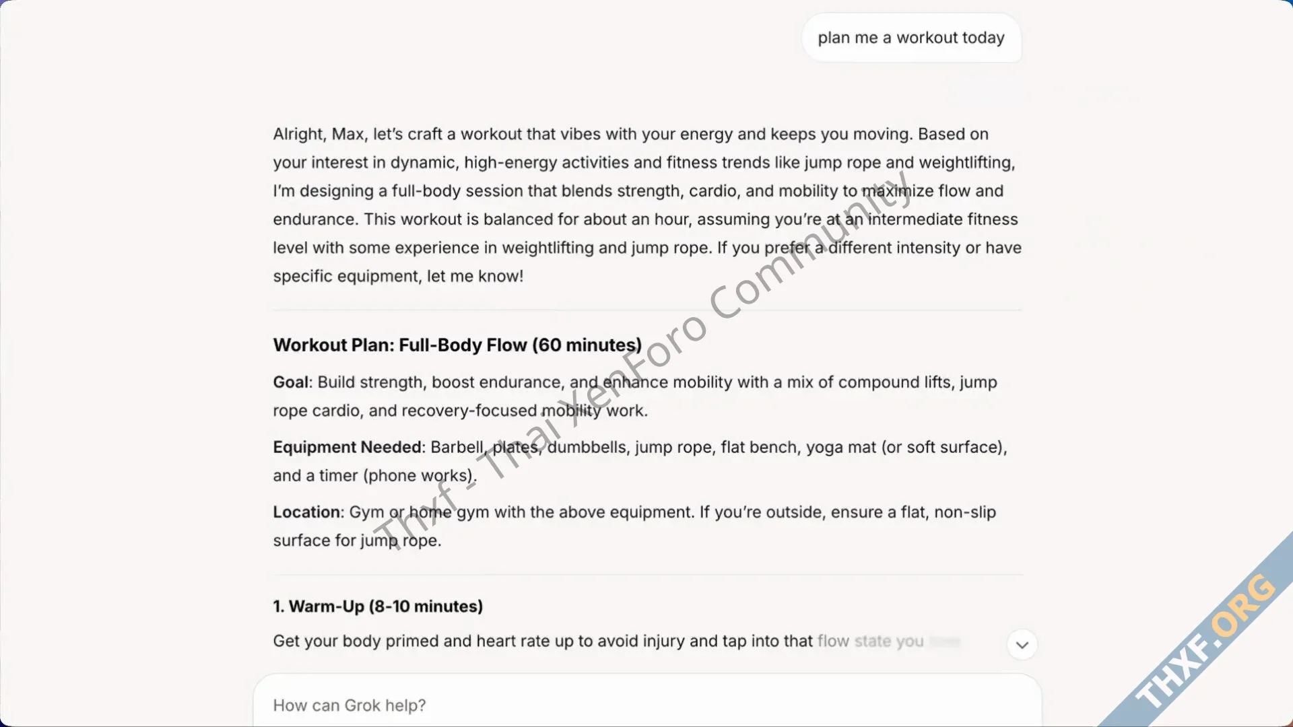Click the bold 'Equipment Needed' label

[x=347, y=447]
